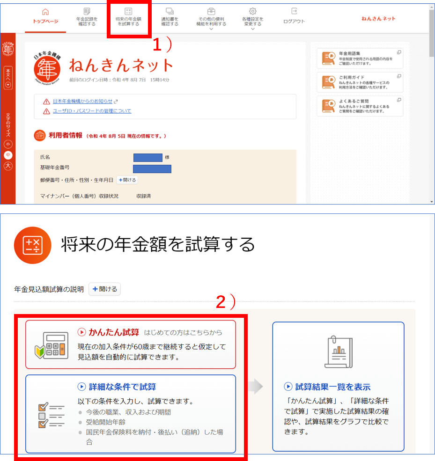435x461 pixels.
Task: Click the orange calculator icon beside 将来の年金額を試算する heading
Action: coord(33,245)
